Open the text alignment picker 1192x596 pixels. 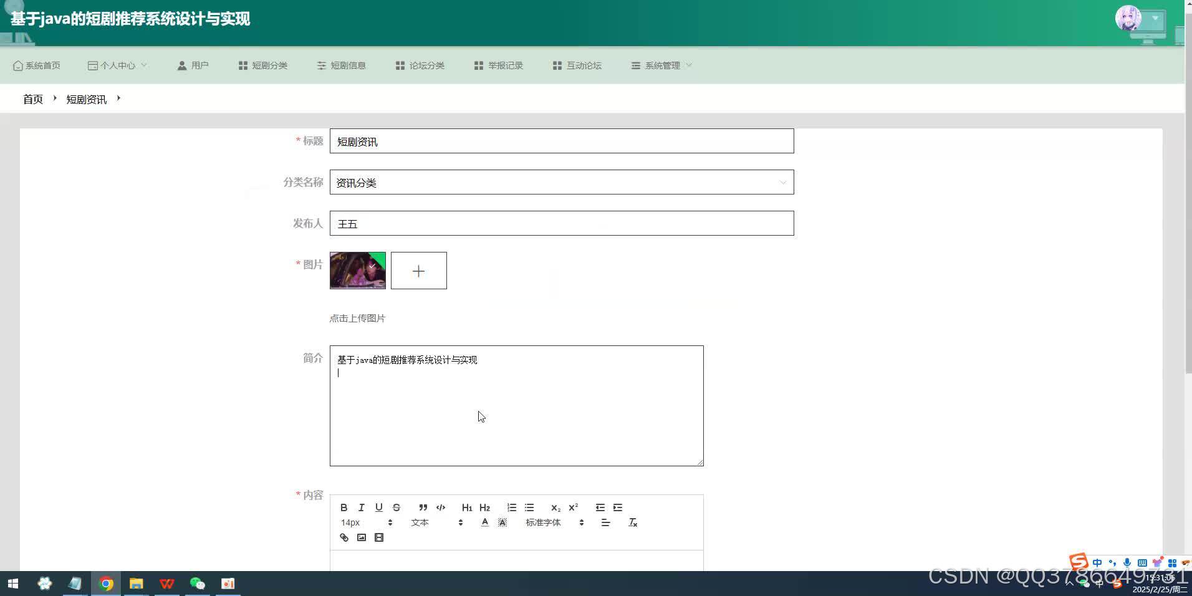pos(605,522)
